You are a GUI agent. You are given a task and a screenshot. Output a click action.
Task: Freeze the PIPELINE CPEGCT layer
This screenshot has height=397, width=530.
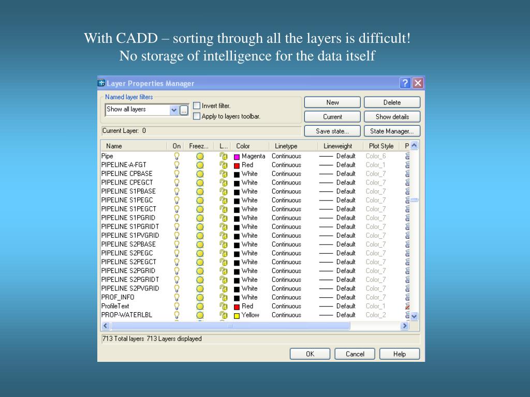[x=200, y=182]
